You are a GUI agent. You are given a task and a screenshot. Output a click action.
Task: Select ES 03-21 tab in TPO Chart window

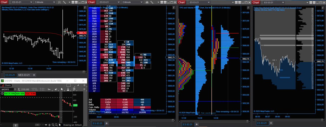coord(188,124)
